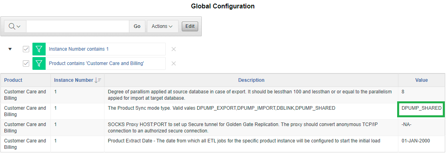This screenshot has width=446, height=154.
Task: Click Product cell in the Extract Date row
Action: [25, 144]
